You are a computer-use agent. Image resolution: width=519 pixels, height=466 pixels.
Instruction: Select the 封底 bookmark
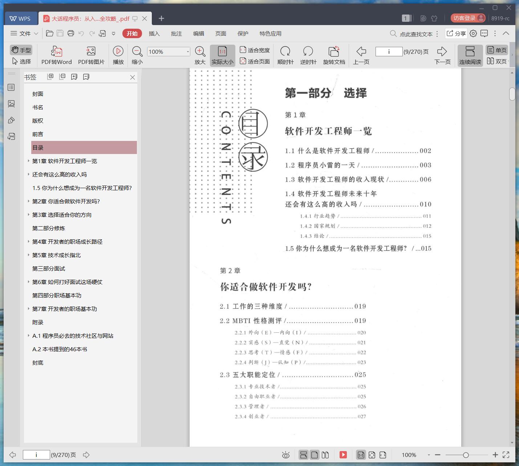tap(38, 362)
